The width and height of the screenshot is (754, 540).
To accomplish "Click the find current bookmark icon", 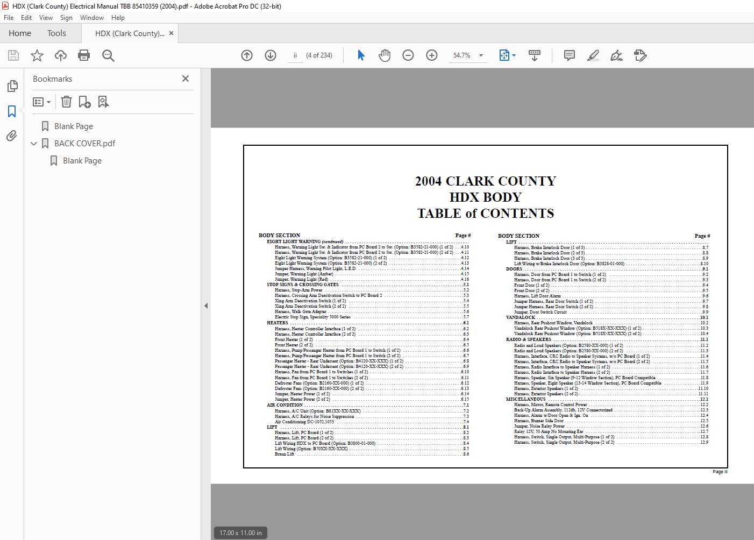I will tap(103, 102).
